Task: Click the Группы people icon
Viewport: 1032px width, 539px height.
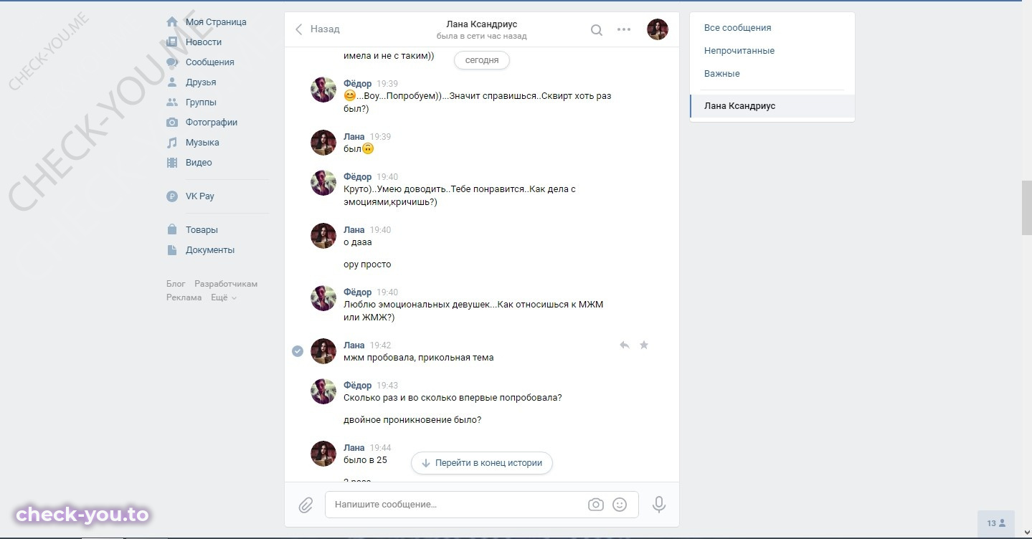Action: (172, 102)
